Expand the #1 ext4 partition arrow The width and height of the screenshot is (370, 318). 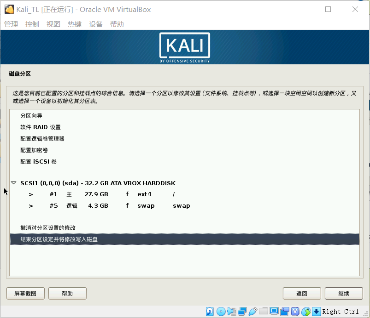[31, 195]
